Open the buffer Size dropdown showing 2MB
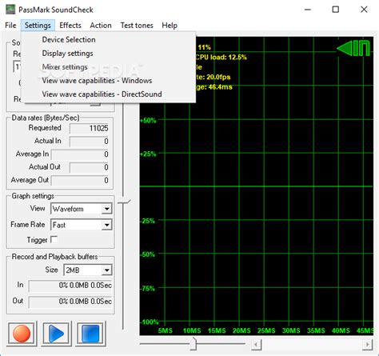The width and height of the screenshot is (379, 356). pos(88,270)
